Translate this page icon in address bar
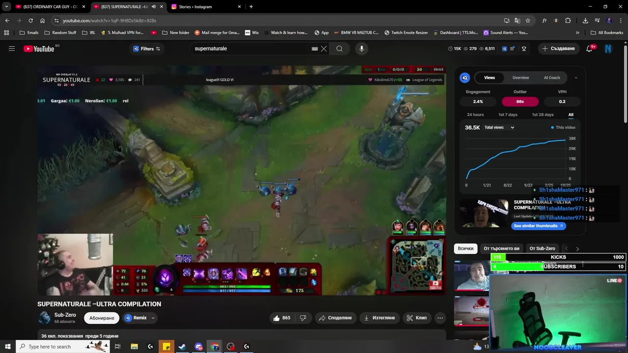This screenshot has width=628, height=353. (517, 21)
